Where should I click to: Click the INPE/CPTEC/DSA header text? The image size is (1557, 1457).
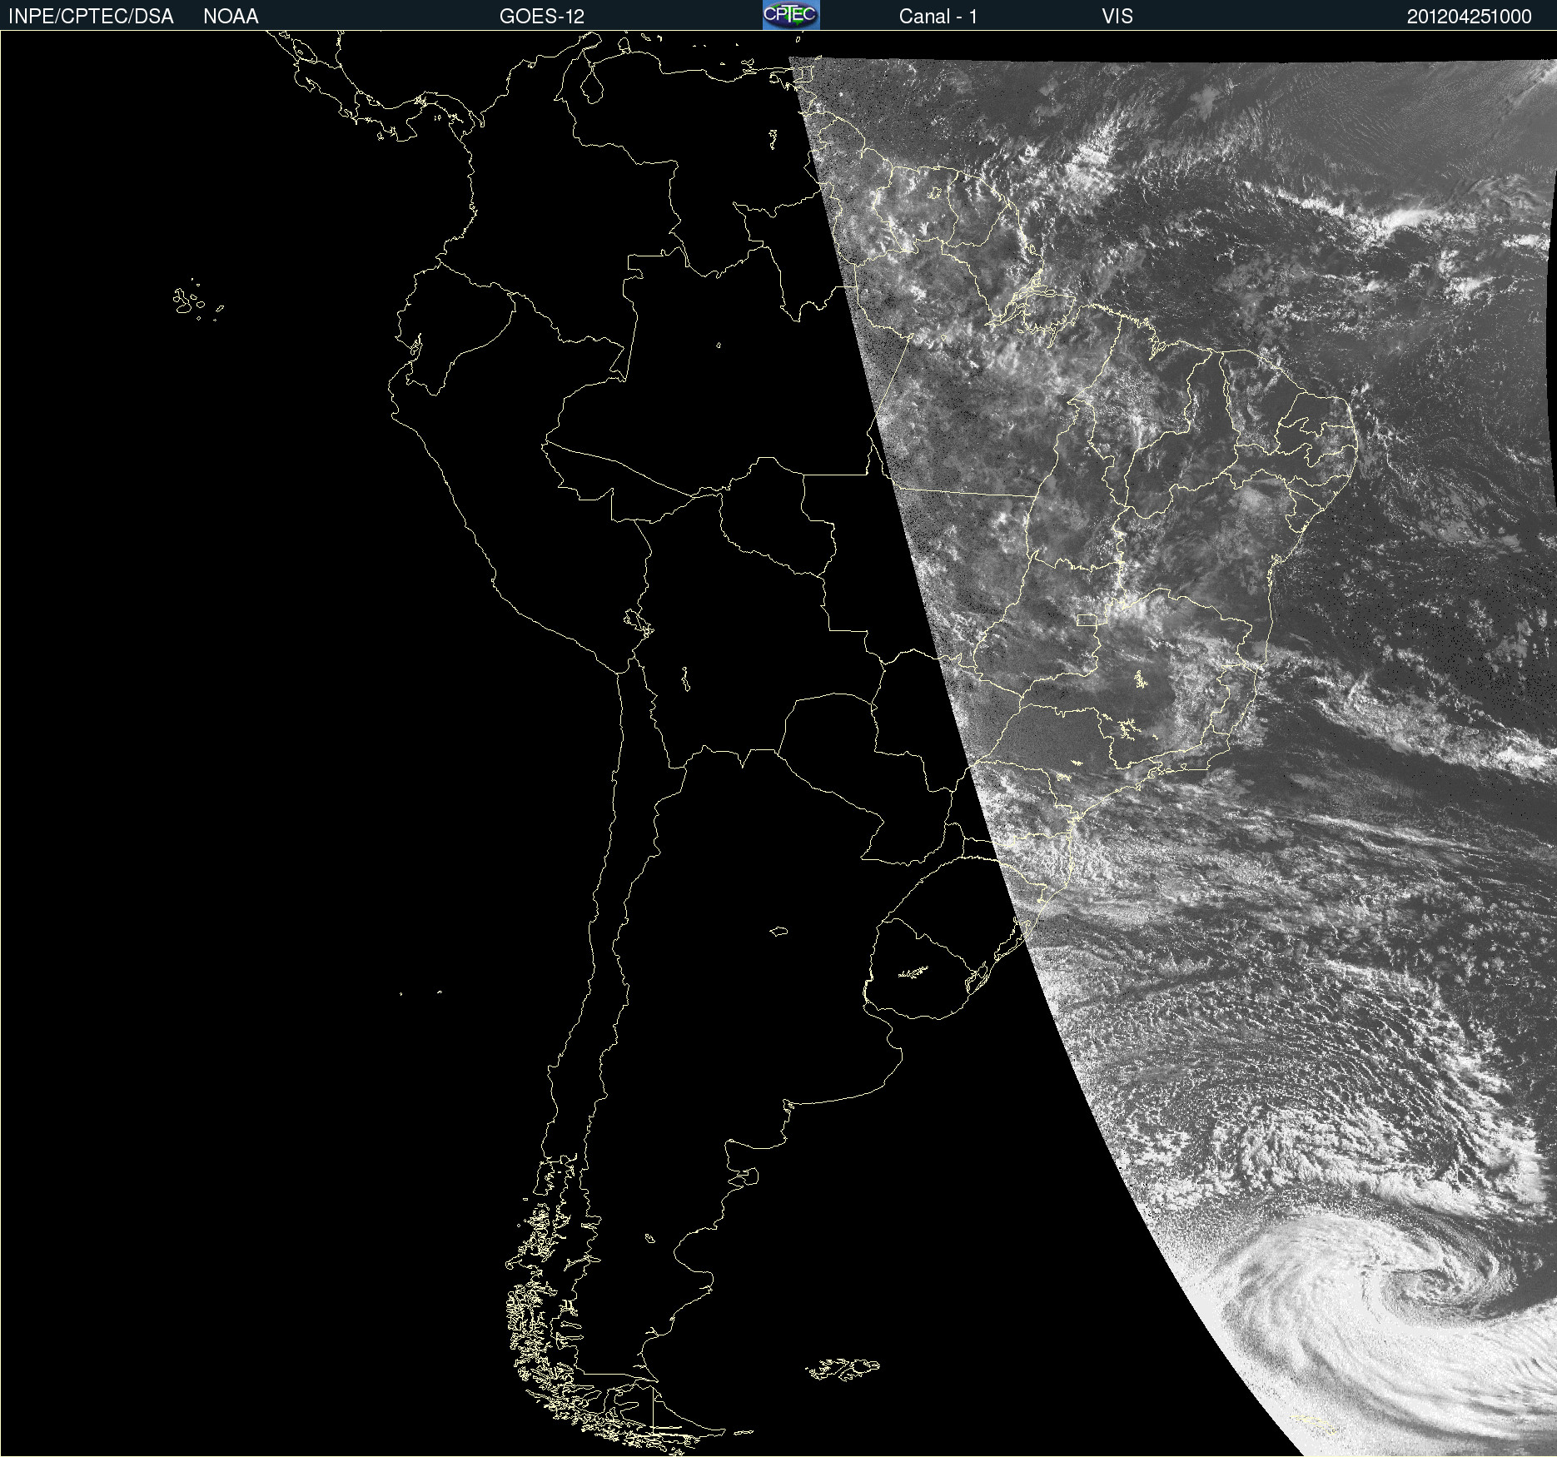91,17
